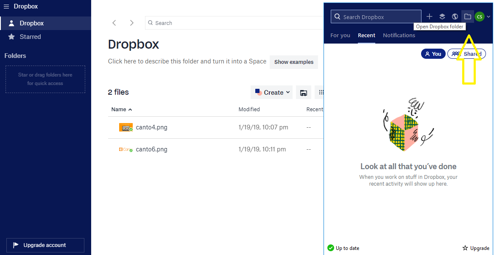Select the Shared filter
494x255 pixels.
(466, 54)
